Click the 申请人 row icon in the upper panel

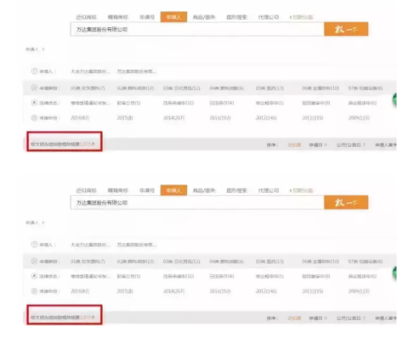34,71
